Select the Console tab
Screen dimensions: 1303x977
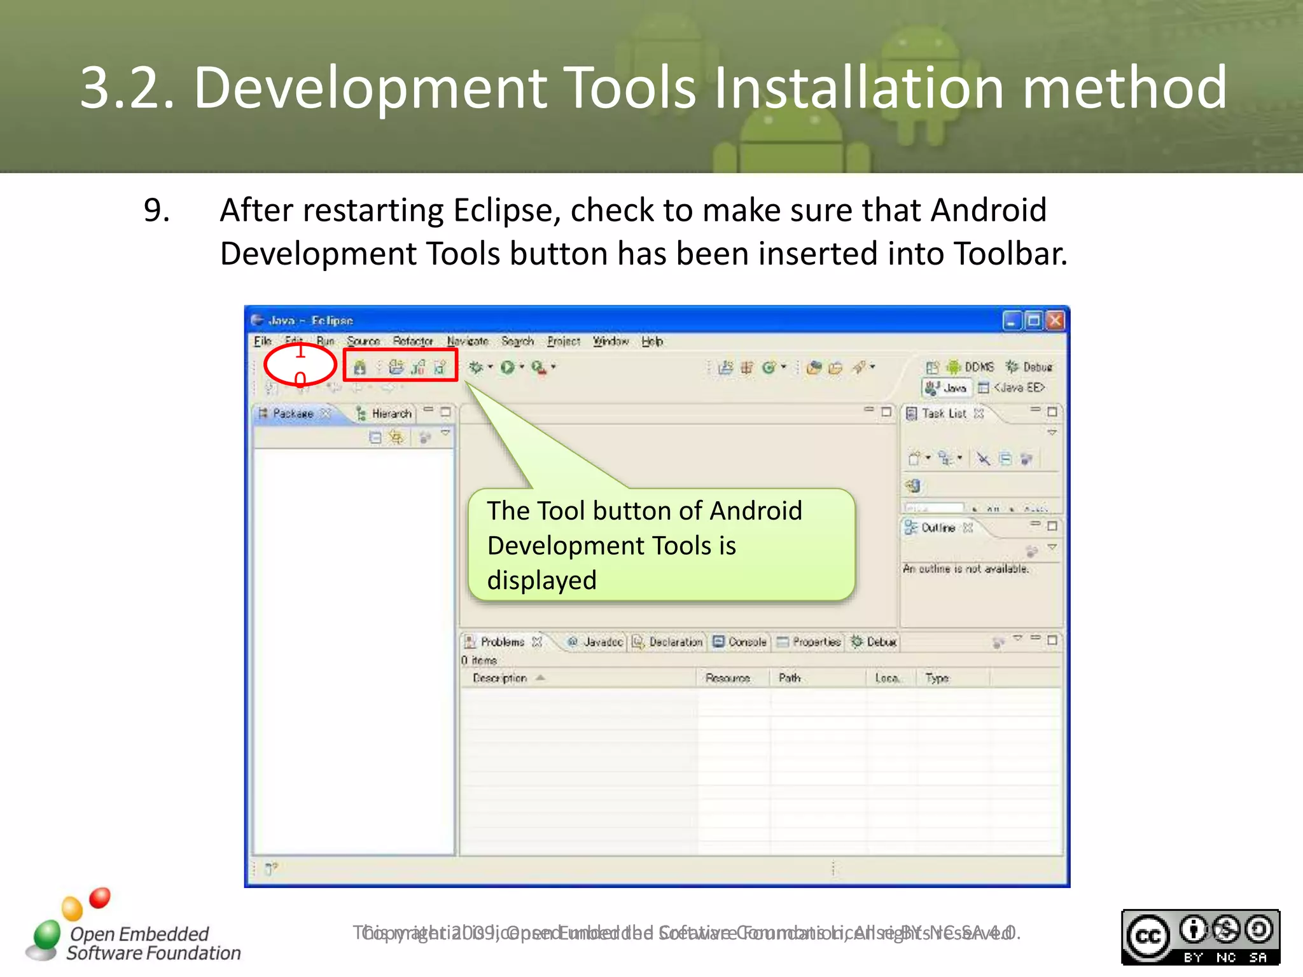pos(739,642)
